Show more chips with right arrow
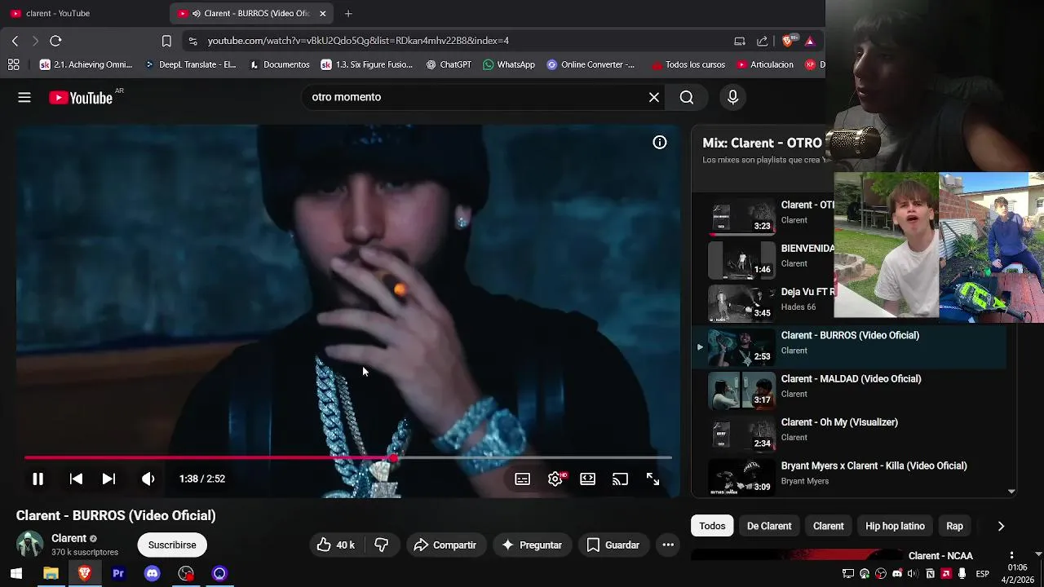 coord(1001,526)
